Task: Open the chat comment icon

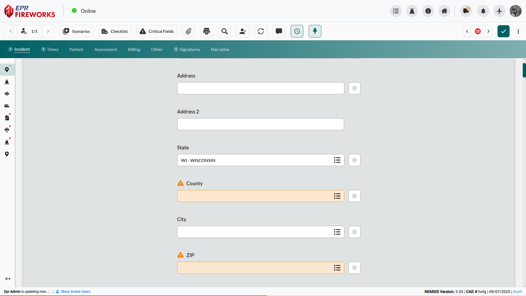Action: [279, 31]
